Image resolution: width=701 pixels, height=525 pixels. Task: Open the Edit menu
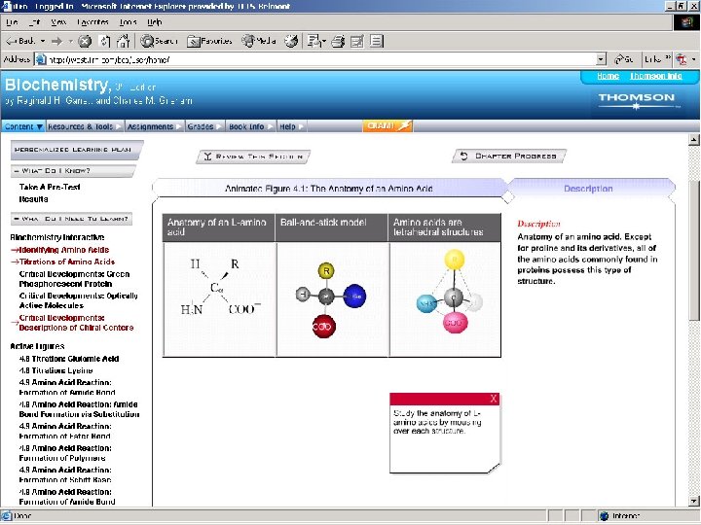pyautogui.click(x=34, y=21)
